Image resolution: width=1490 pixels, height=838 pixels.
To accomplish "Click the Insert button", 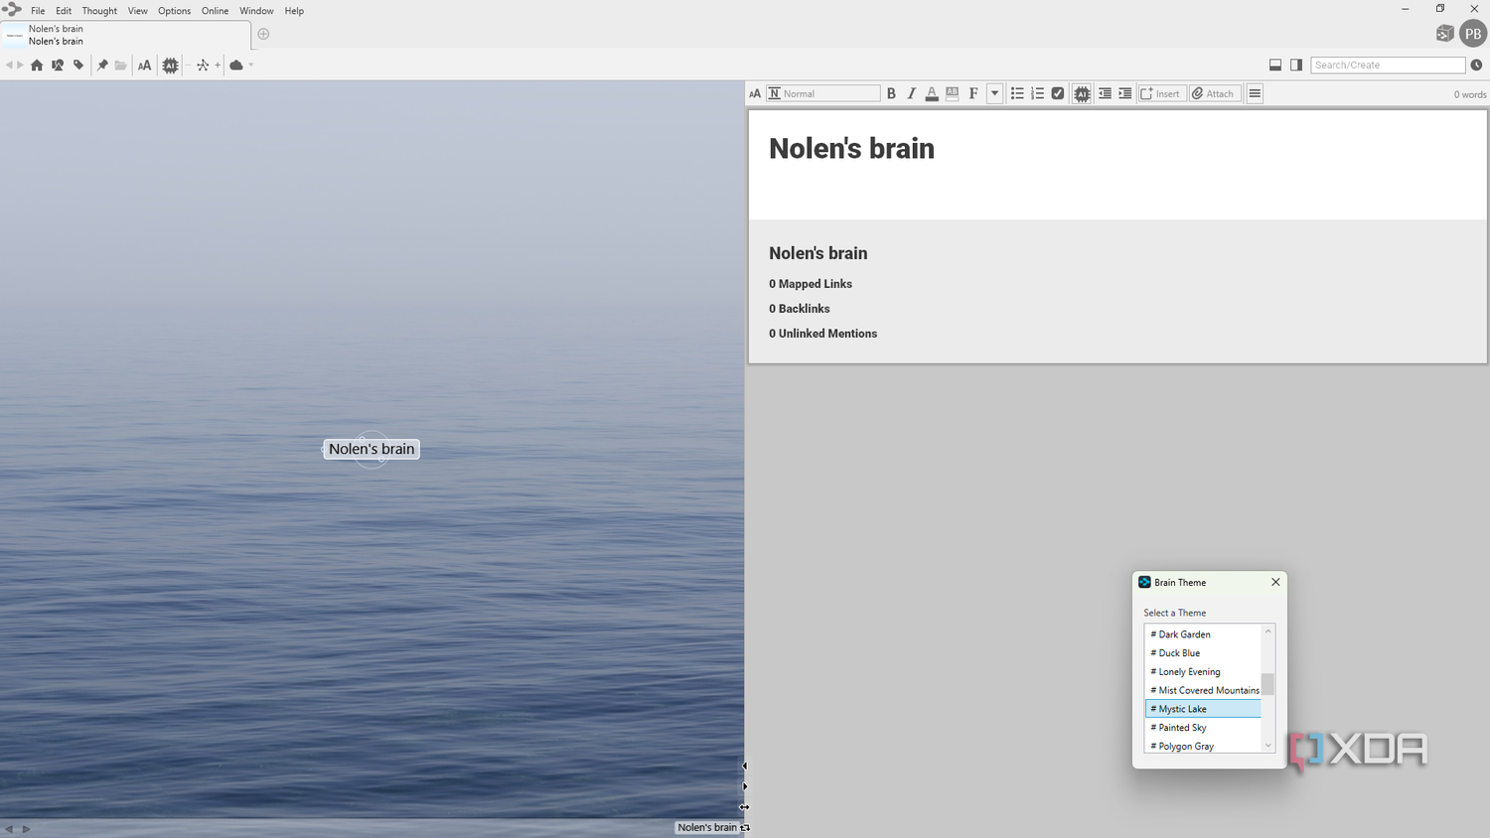I will pyautogui.click(x=1161, y=93).
